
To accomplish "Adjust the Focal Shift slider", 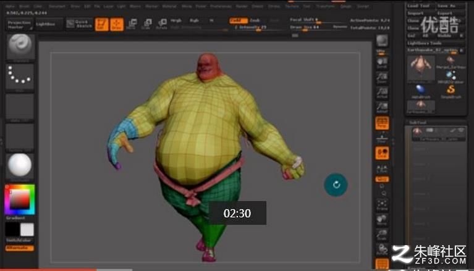I will 318,20.
